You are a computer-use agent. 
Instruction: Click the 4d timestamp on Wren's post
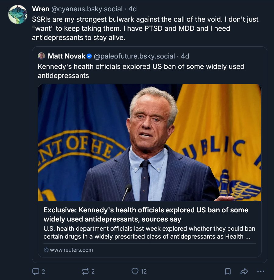[x=132, y=9]
